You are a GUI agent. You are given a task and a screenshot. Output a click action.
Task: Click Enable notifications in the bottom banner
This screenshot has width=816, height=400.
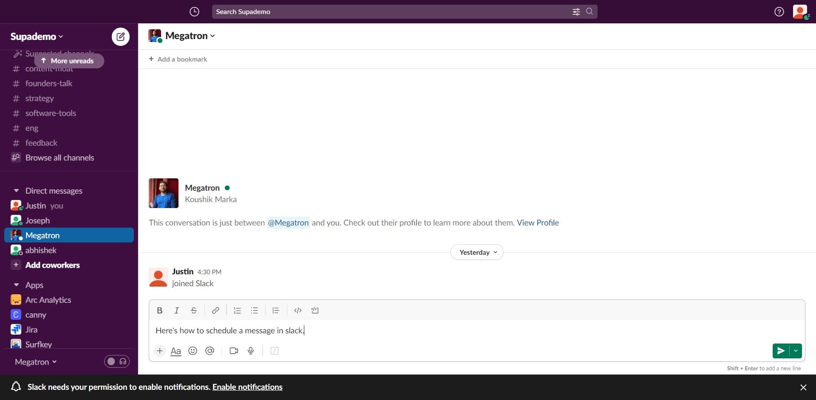tap(247, 387)
